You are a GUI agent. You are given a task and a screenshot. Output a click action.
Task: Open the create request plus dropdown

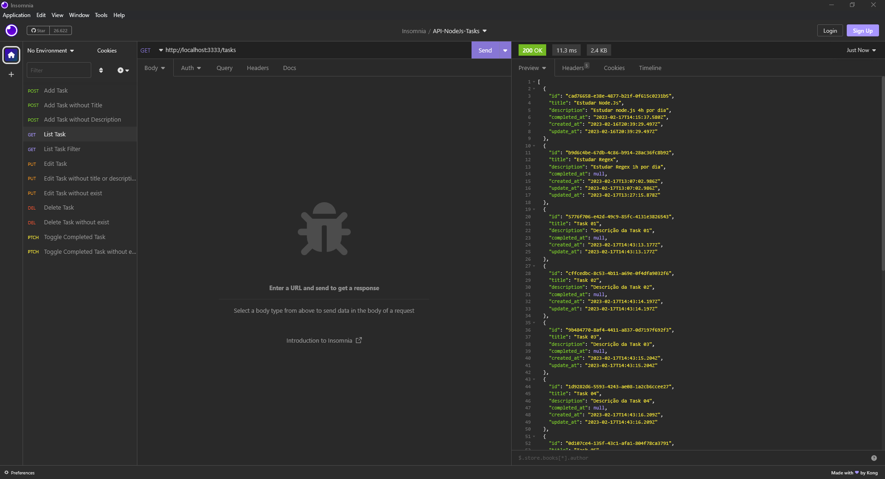123,70
